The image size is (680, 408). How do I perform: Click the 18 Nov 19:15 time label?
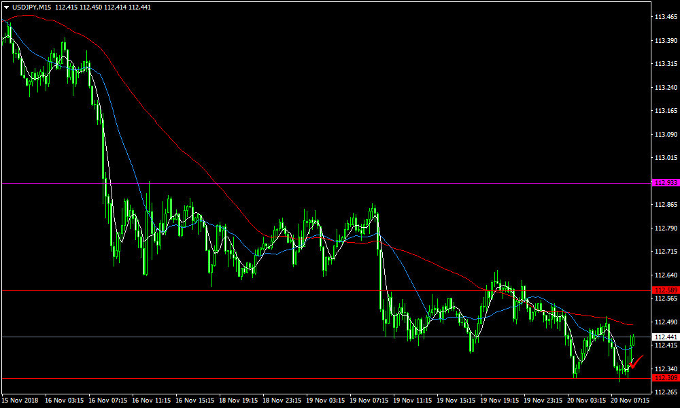tap(239, 400)
